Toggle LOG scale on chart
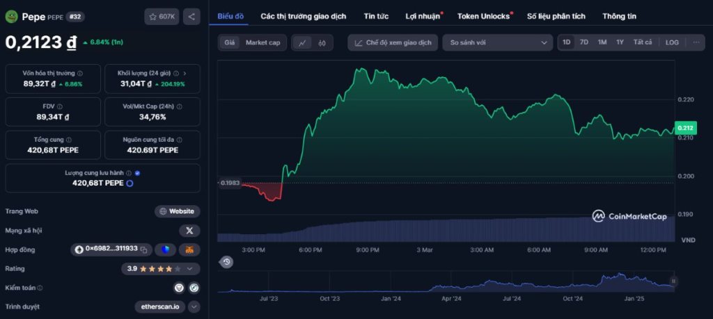 [x=672, y=42]
